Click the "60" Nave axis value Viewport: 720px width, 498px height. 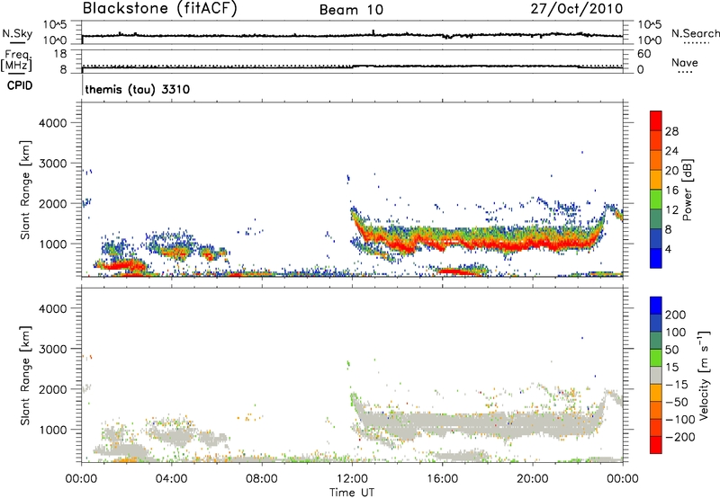643,54
